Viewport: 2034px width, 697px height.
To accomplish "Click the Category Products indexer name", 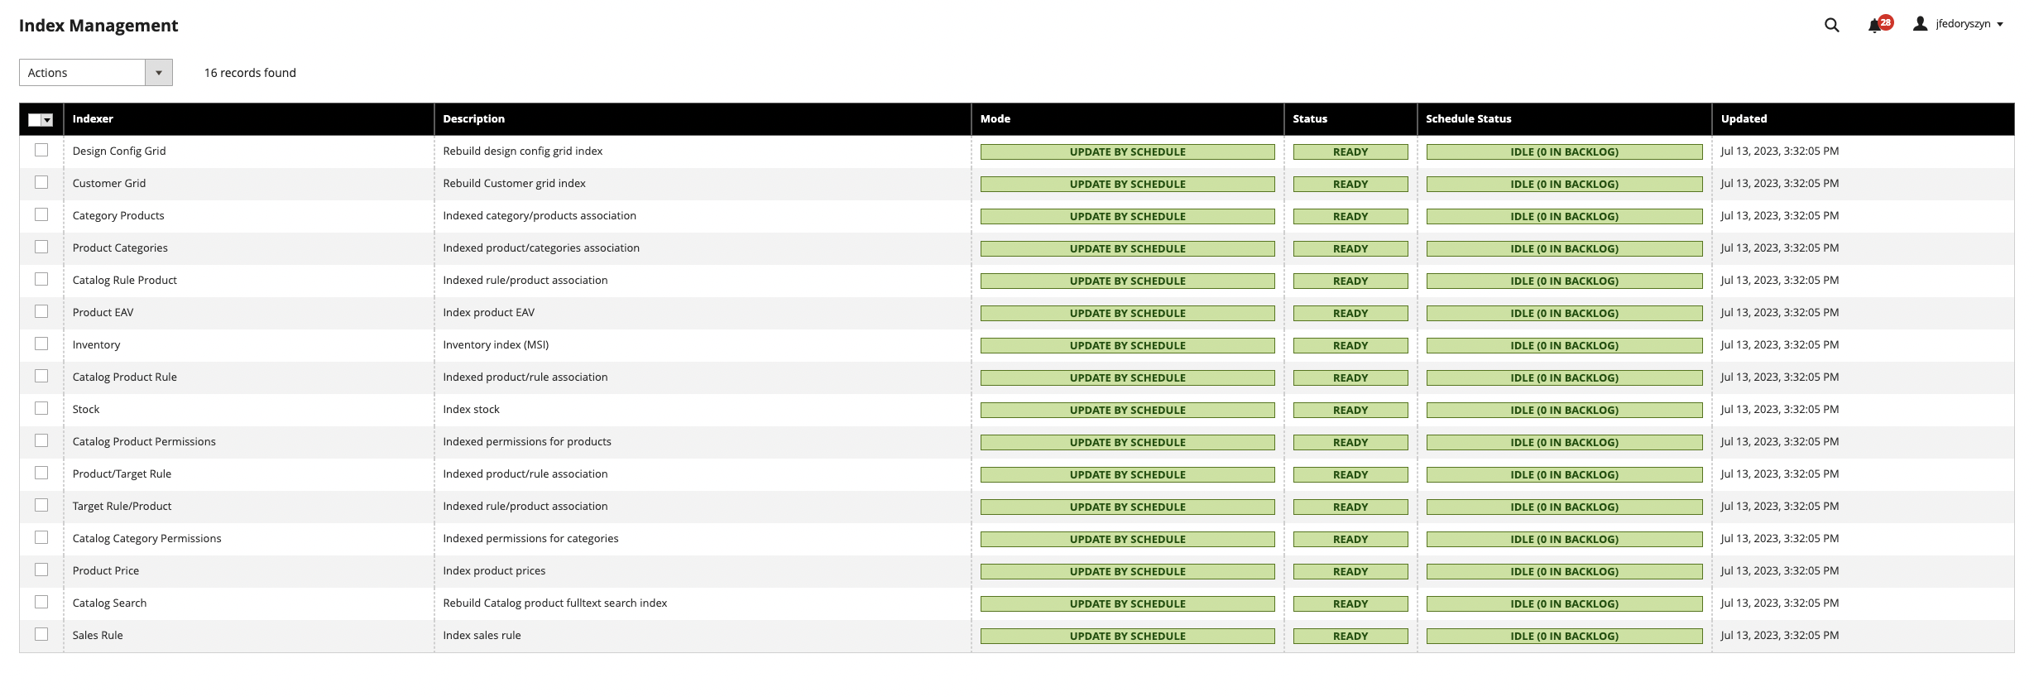I will [118, 216].
